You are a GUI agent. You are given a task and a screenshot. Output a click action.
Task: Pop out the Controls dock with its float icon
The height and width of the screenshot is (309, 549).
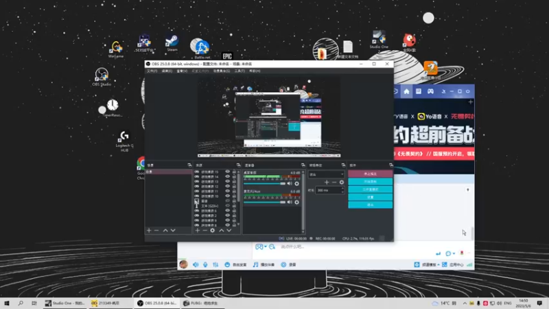(x=391, y=165)
